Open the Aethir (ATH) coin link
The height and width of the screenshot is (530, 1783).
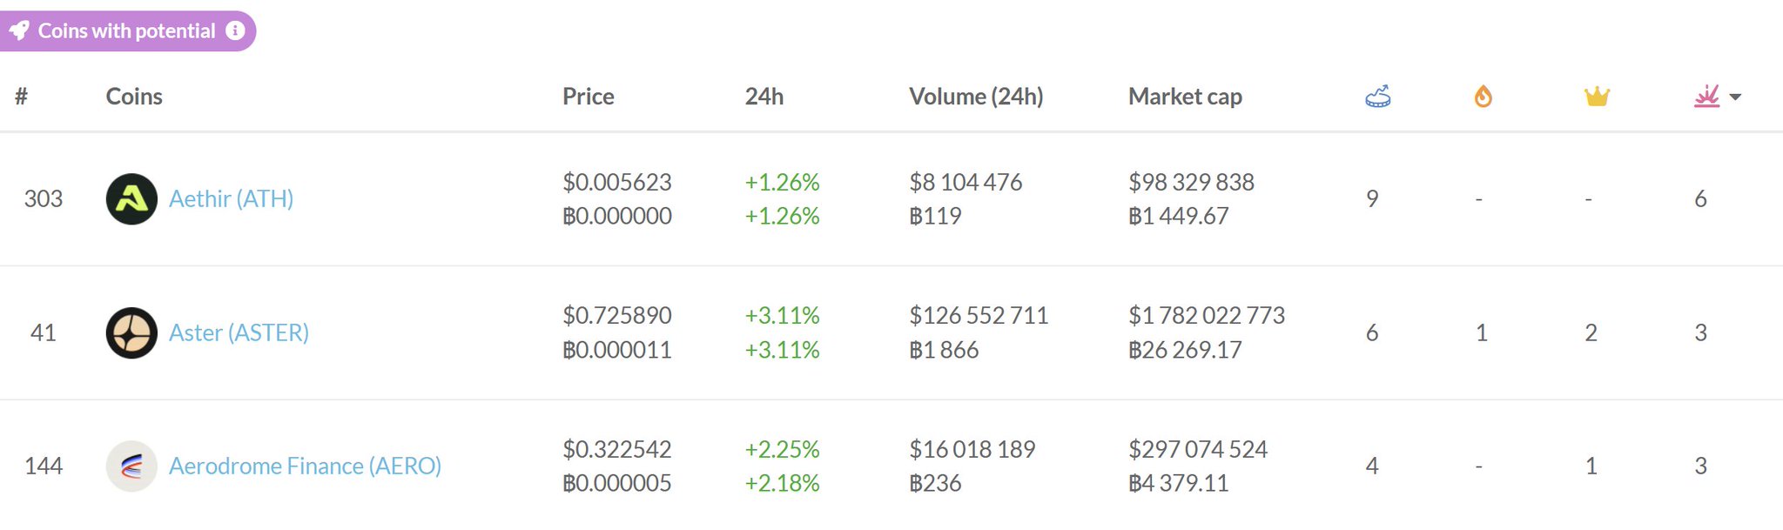point(231,199)
